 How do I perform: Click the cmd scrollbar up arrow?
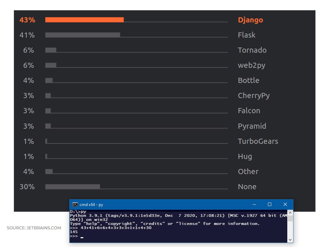point(290,213)
